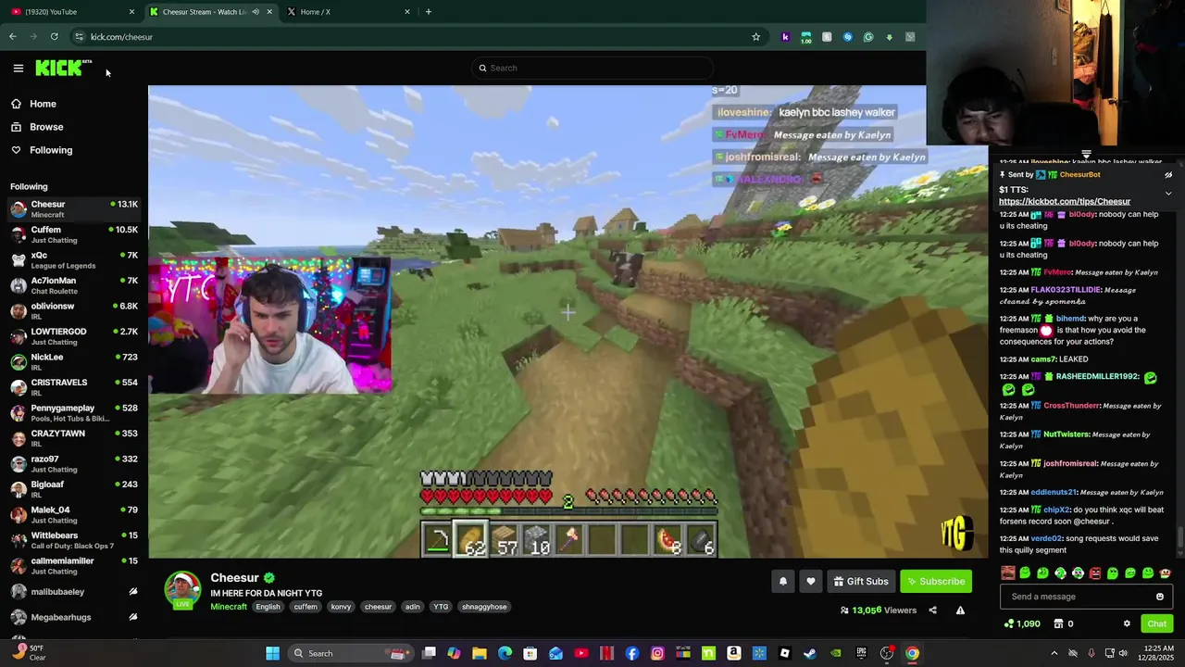Show hidden system tray icons
This screenshot has width=1185, height=667.
point(1054,653)
